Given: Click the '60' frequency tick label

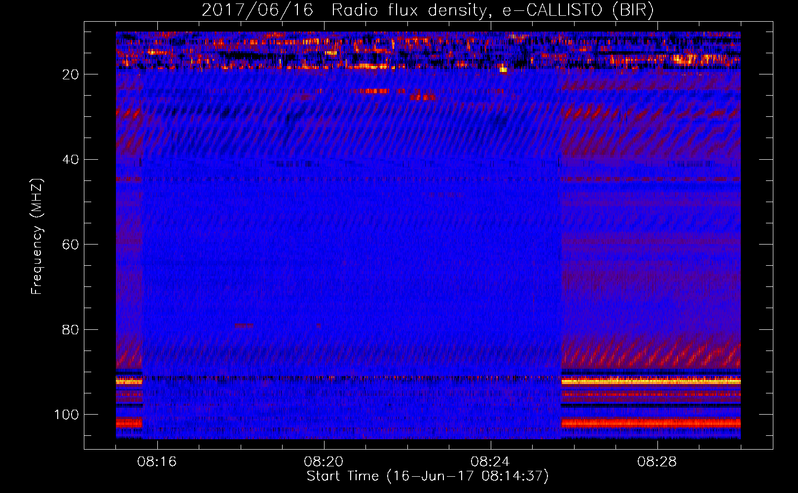Looking at the screenshot, I should [71, 245].
